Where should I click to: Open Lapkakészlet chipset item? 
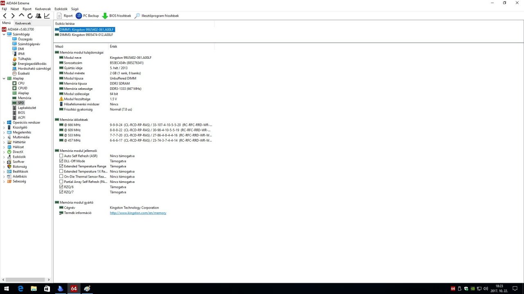[x=27, y=108]
